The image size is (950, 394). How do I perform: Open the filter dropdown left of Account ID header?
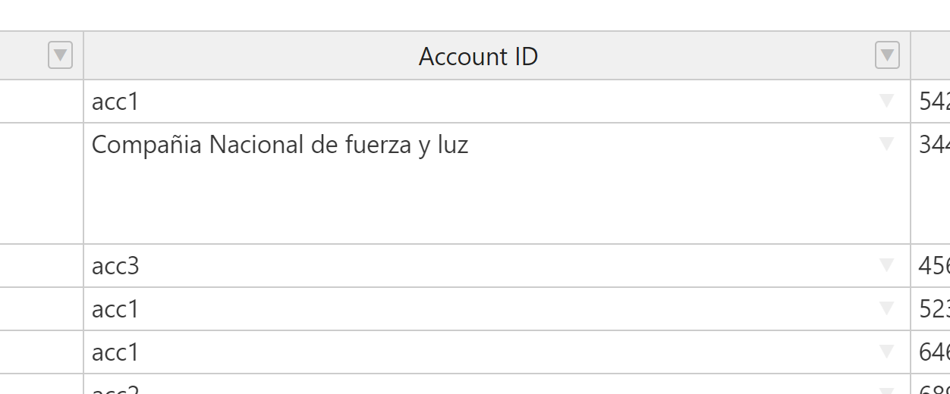[x=60, y=55]
